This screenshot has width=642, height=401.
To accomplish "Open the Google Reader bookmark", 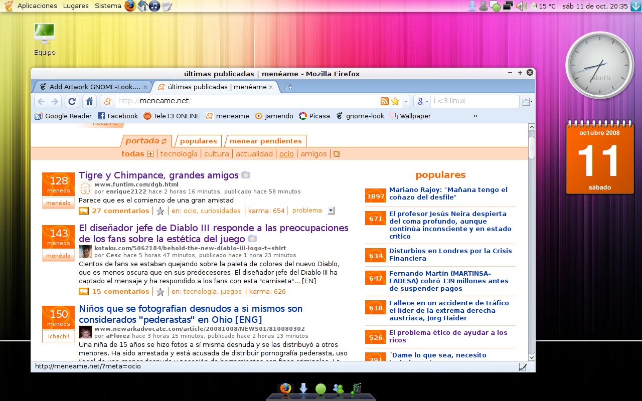I will tap(63, 116).
